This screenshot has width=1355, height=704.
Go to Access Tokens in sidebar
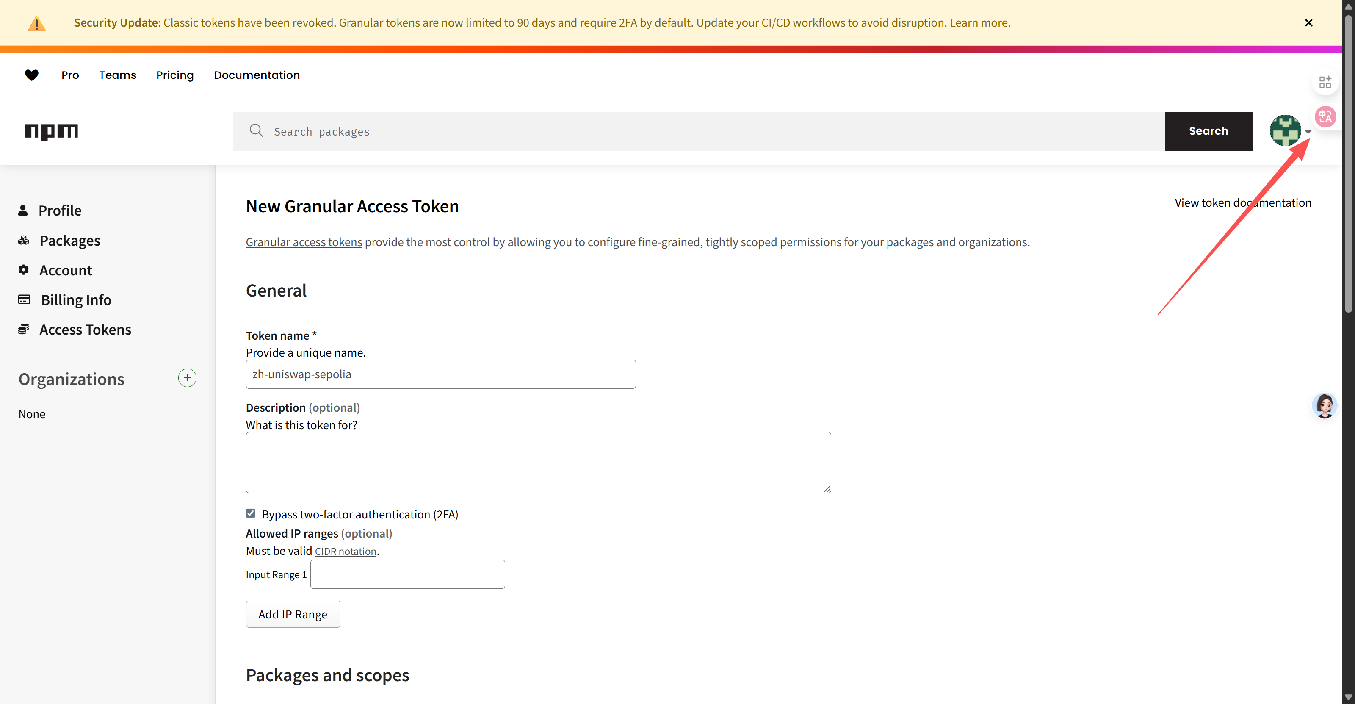[x=85, y=330]
